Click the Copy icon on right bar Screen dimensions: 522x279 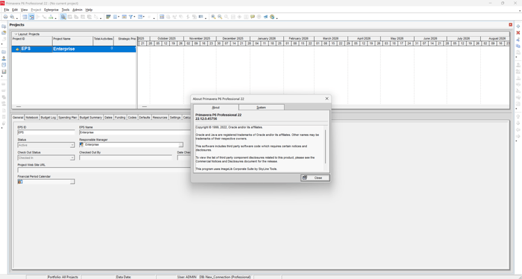(518, 46)
